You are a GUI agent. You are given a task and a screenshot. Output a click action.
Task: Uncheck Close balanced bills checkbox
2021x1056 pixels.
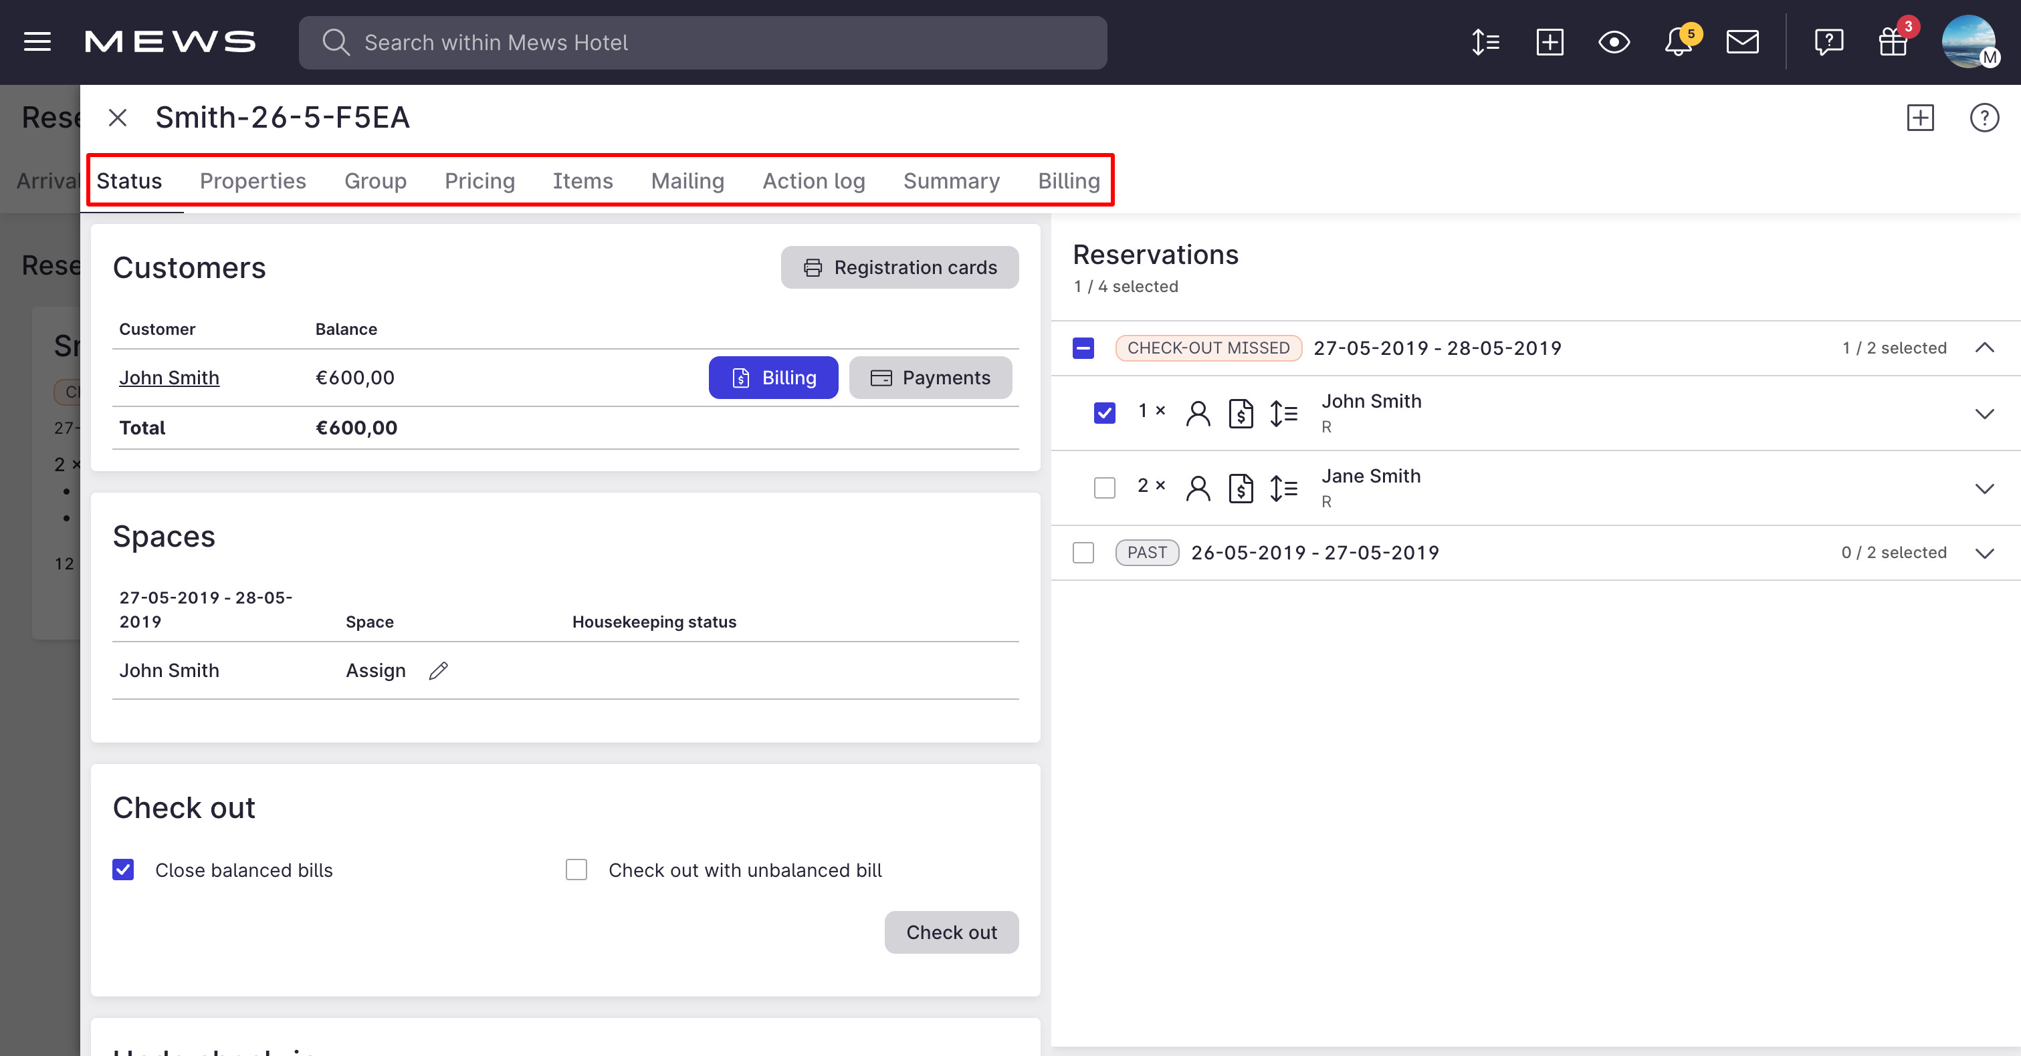tap(123, 870)
